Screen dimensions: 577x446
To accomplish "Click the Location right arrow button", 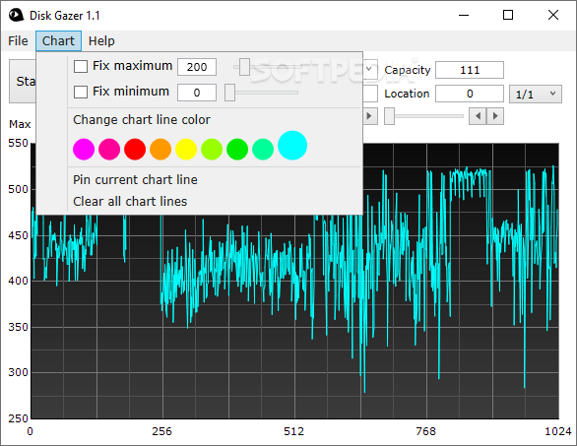I will [495, 116].
